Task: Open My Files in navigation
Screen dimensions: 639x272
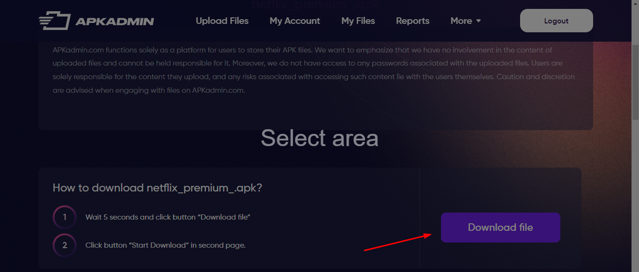Action: pos(358,21)
